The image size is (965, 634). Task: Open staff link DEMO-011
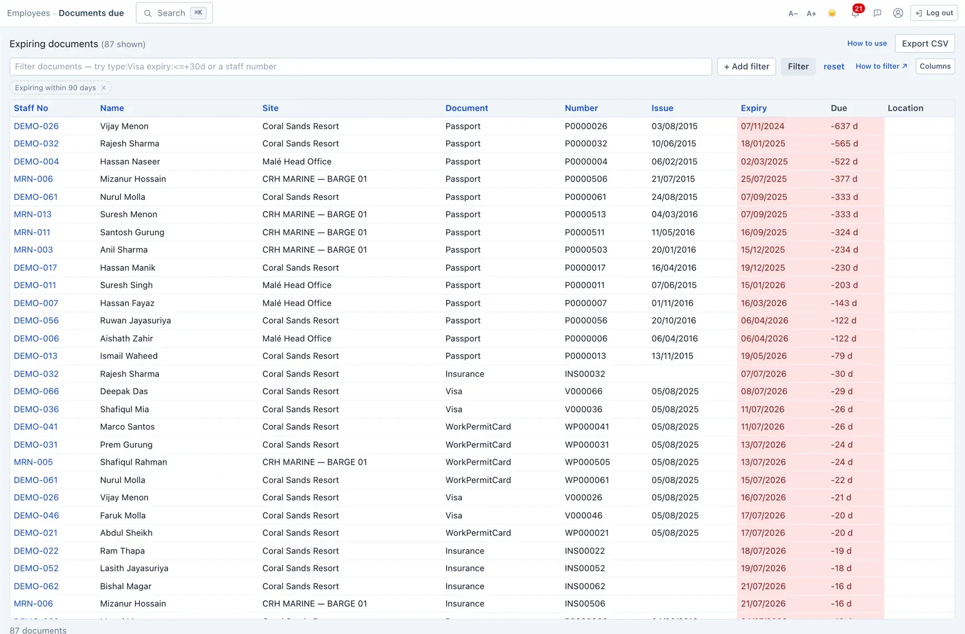point(35,285)
